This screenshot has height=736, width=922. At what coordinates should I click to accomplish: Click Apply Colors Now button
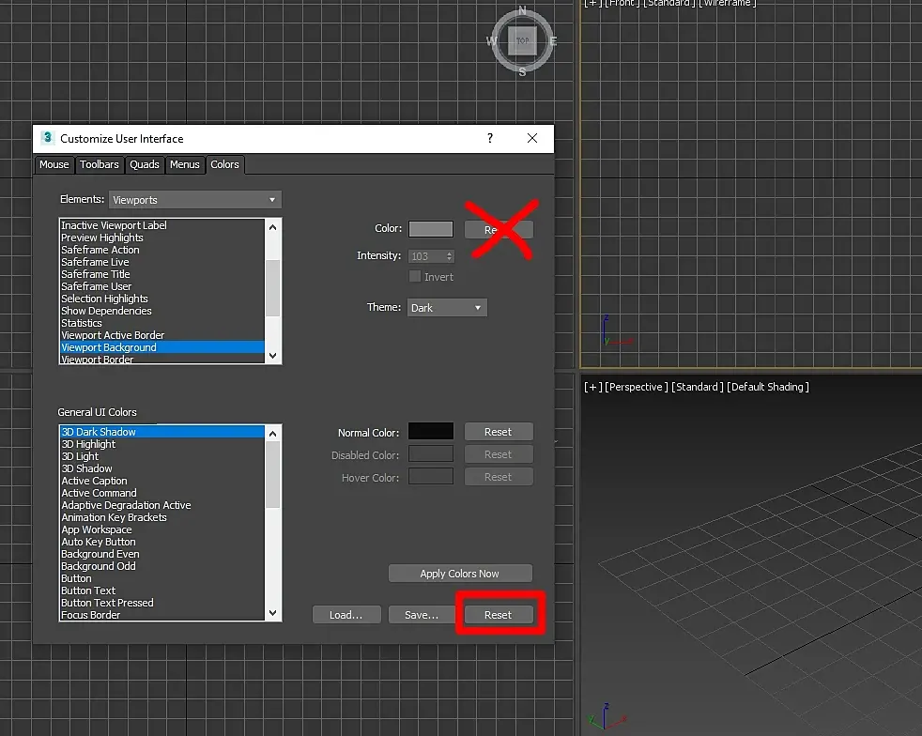click(x=460, y=574)
